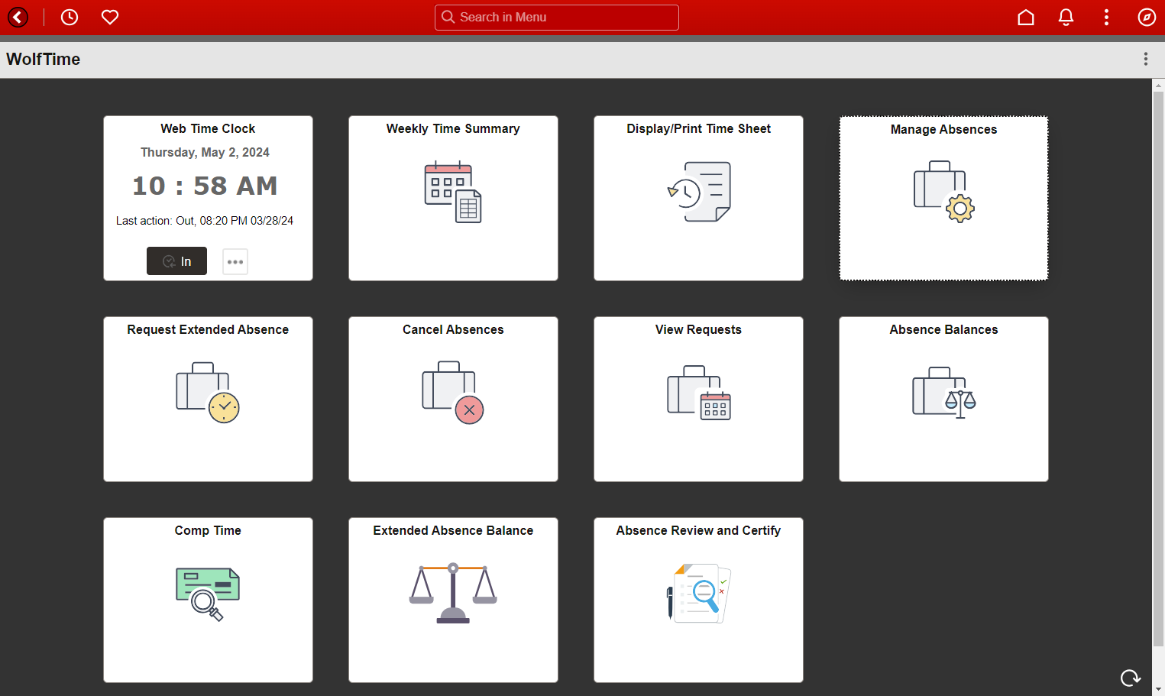
Task: Open Absence Review and Certify icon
Action: (x=699, y=594)
